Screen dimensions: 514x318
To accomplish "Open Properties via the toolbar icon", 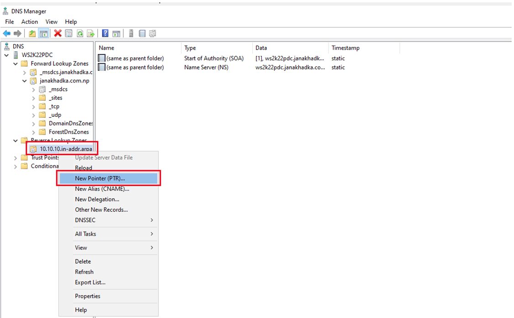I will point(69,33).
